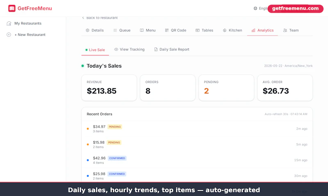The width and height of the screenshot is (328, 196).
Task: Click the Pending 2 card
Action: (x=226, y=88)
